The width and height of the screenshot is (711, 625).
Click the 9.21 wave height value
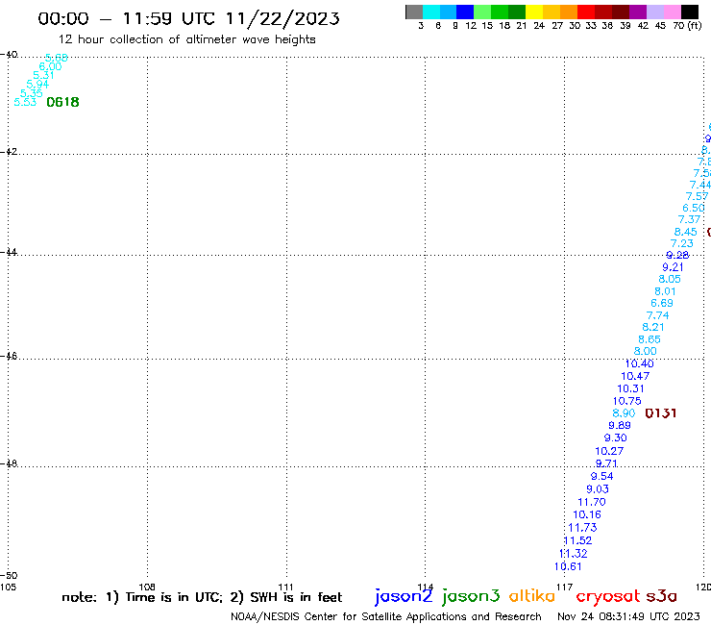click(673, 267)
